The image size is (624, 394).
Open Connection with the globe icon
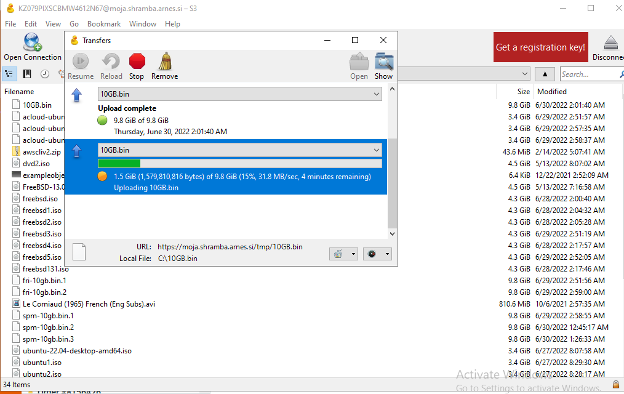[x=30, y=44]
